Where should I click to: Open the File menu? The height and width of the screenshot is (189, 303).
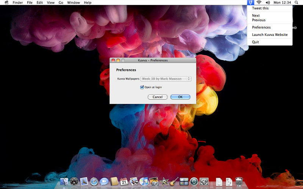click(30, 3)
